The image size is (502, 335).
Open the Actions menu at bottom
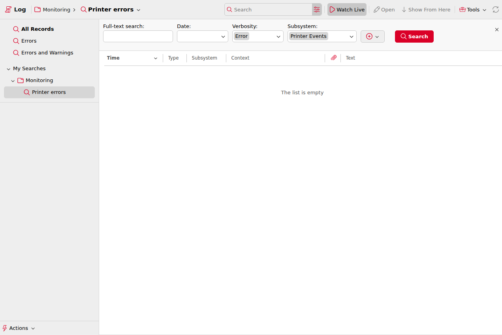tap(19, 328)
